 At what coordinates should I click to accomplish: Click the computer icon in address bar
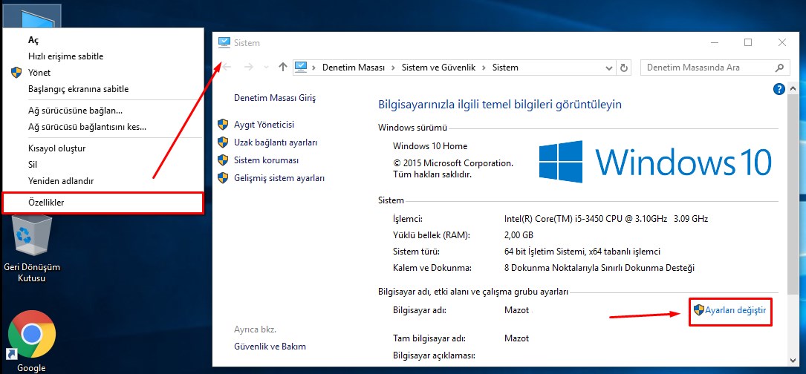pos(302,68)
